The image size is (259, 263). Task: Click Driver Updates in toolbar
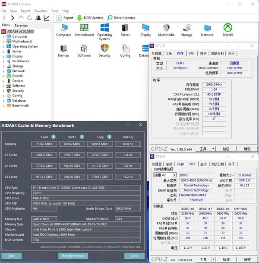click(121, 18)
